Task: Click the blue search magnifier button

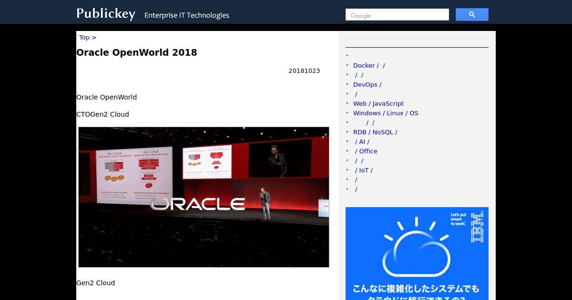Action: [472, 15]
